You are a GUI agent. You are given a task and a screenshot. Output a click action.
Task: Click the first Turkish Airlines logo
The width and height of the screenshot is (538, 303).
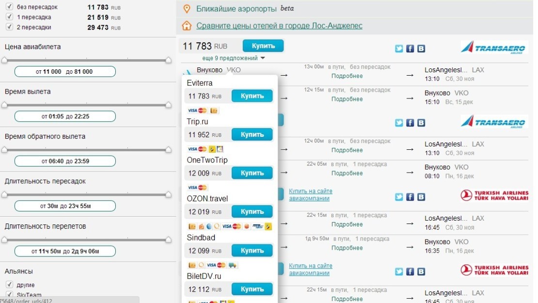494,195
